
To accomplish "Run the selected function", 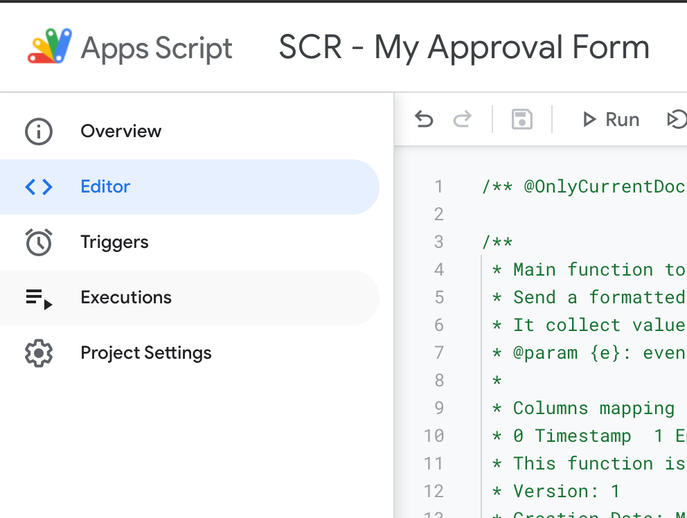I will pos(611,120).
